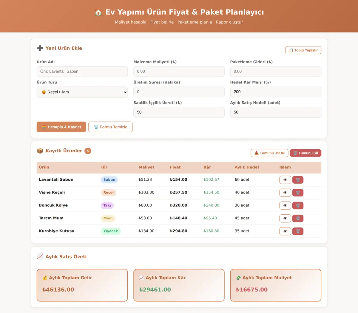Focus the Ürün Adı text field
358x313 pixels.
82,72
